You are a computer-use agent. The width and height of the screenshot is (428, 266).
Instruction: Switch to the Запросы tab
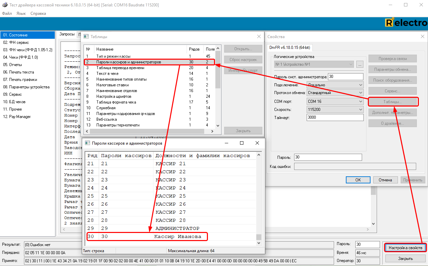click(x=67, y=34)
